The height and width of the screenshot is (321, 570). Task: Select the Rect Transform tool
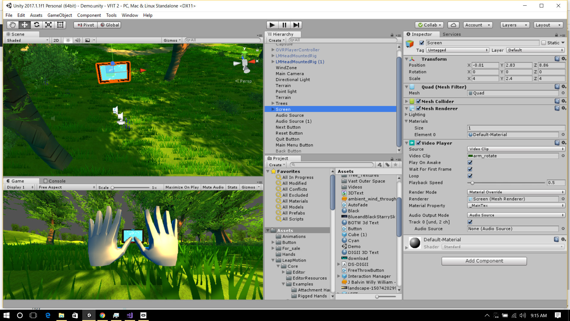pyautogui.click(x=60, y=25)
